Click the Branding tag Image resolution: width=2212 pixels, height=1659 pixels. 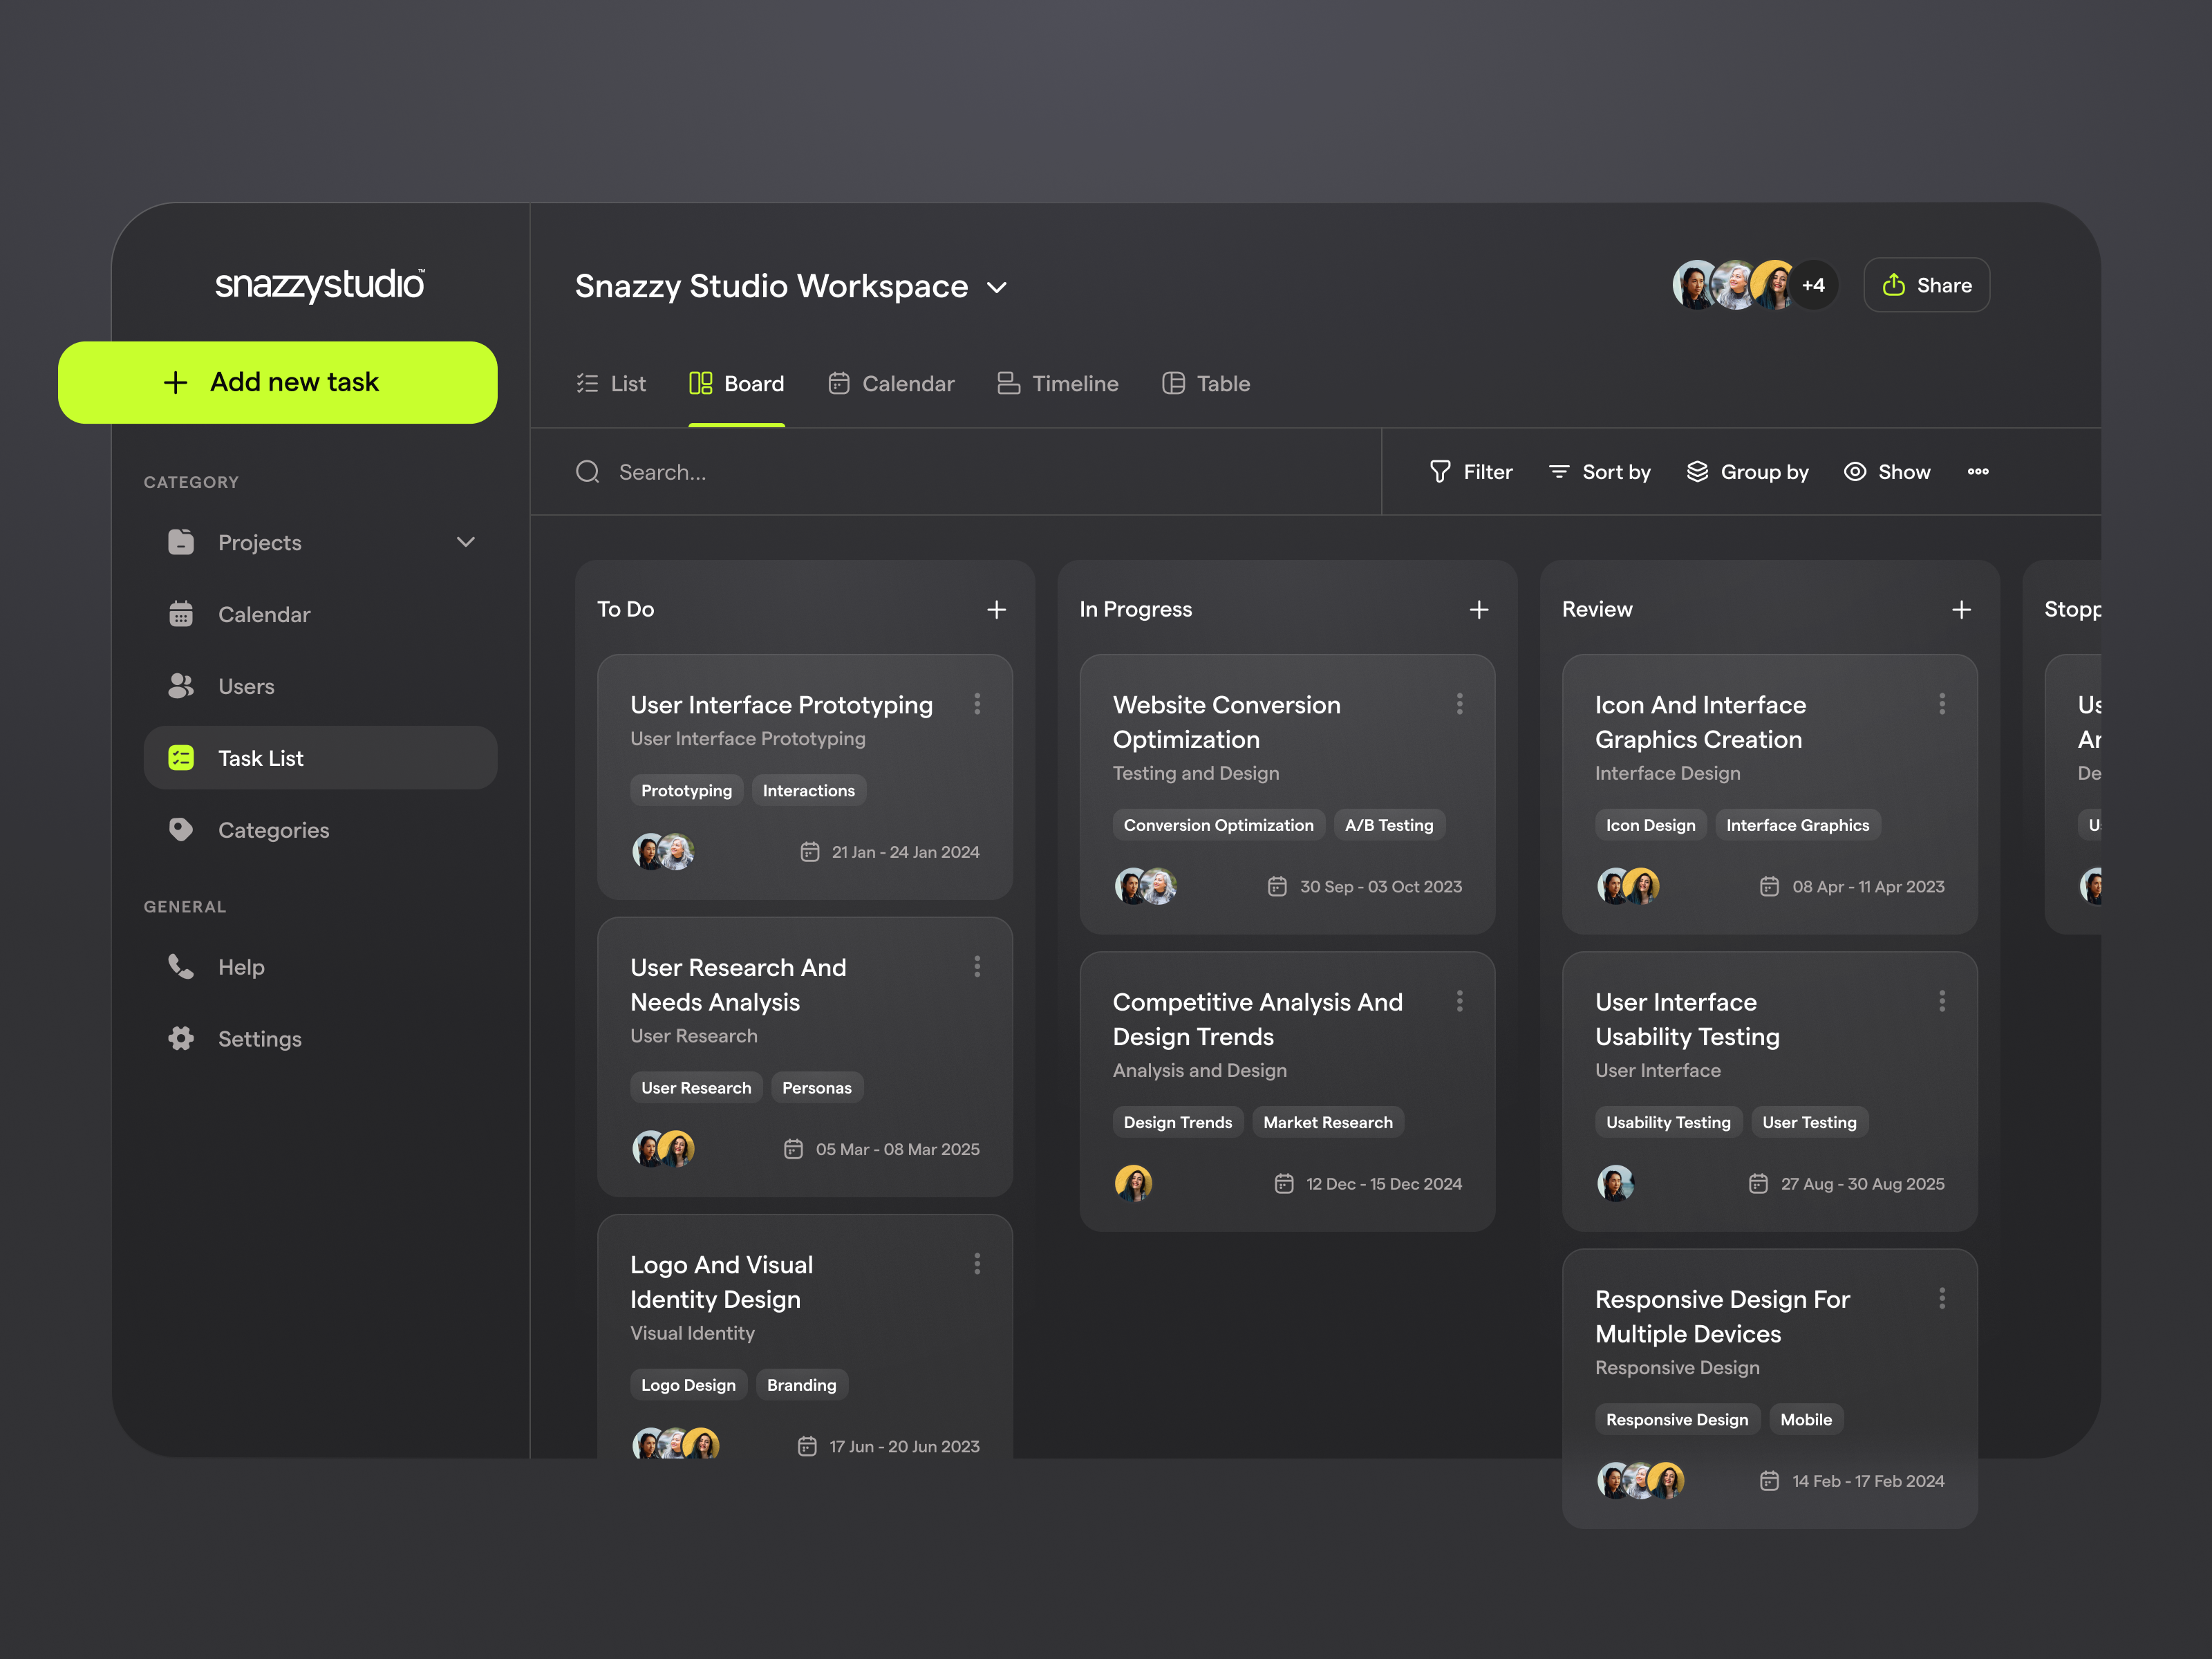pyautogui.click(x=801, y=1385)
